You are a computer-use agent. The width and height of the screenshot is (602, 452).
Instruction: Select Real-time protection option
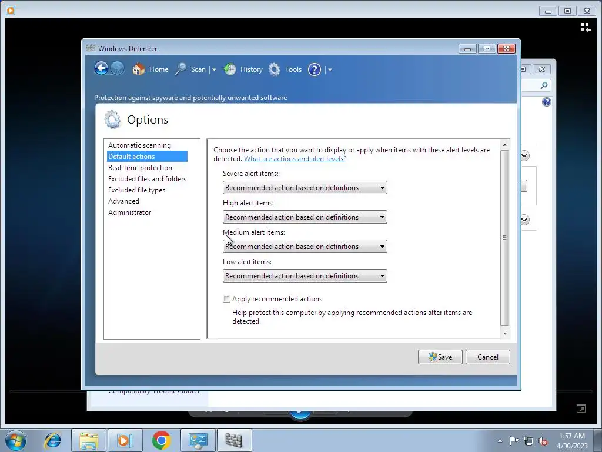(140, 168)
